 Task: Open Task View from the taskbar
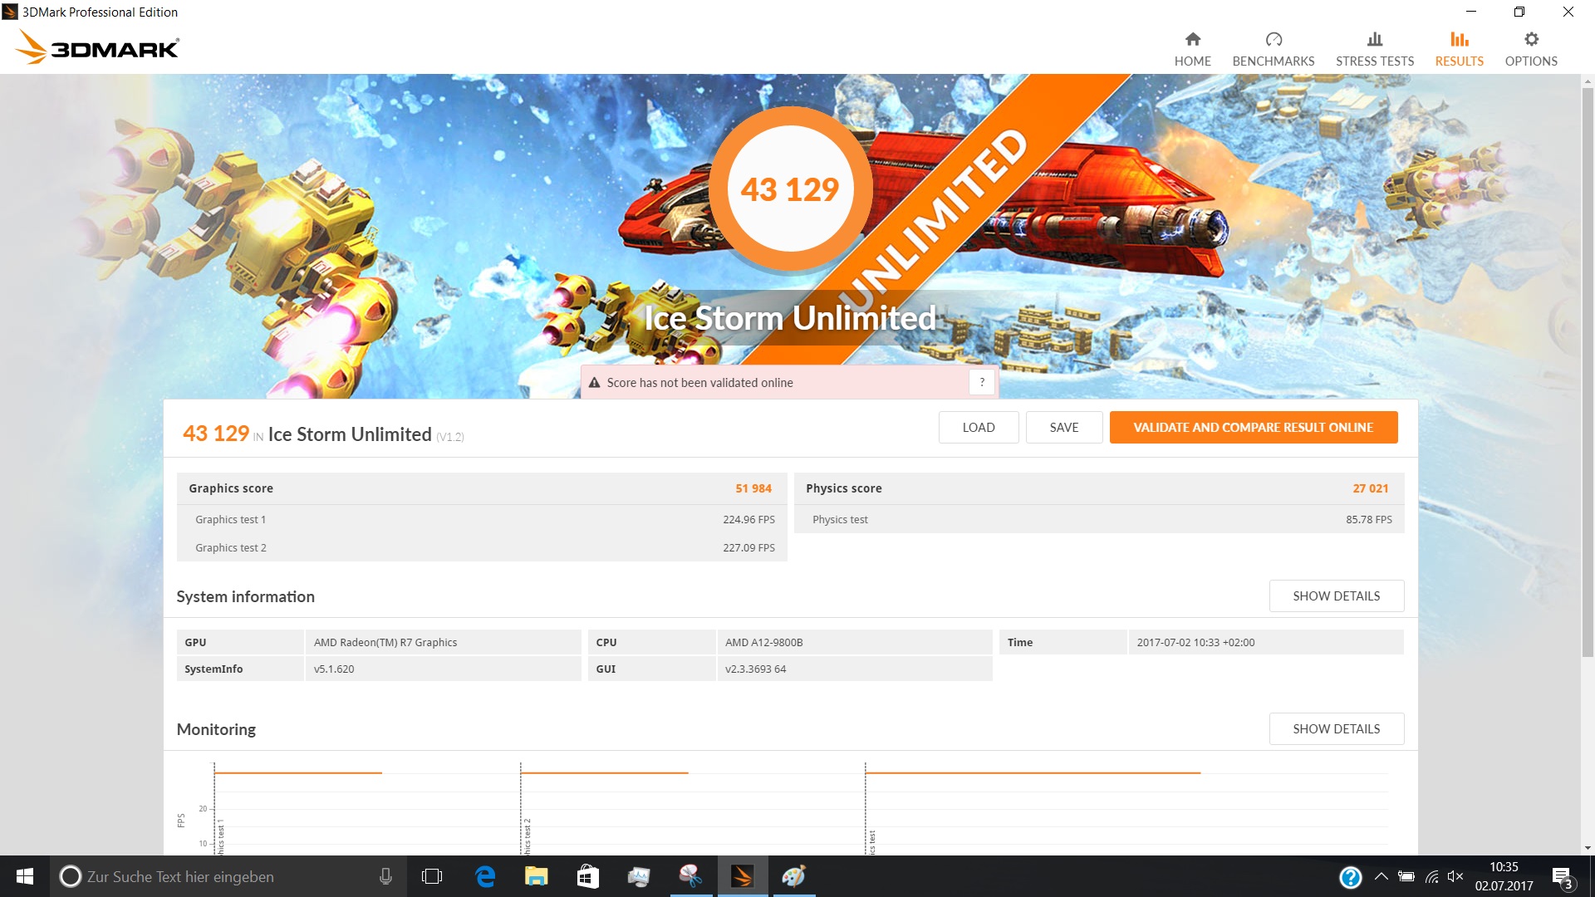click(x=432, y=876)
